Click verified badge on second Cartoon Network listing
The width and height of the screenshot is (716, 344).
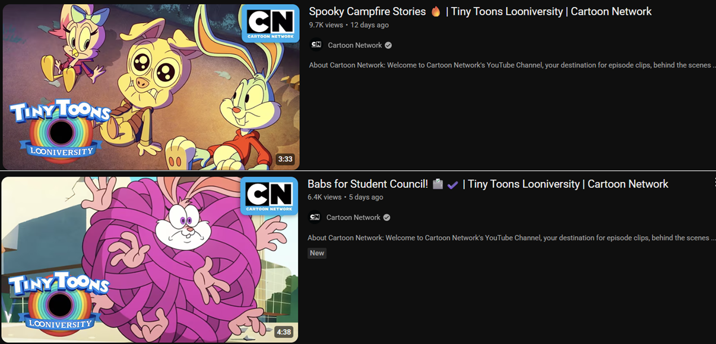pyautogui.click(x=386, y=218)
